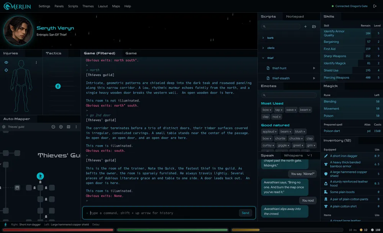Zoom in the Auto-Mapper
383x233 pixels.
click(61, 127)
